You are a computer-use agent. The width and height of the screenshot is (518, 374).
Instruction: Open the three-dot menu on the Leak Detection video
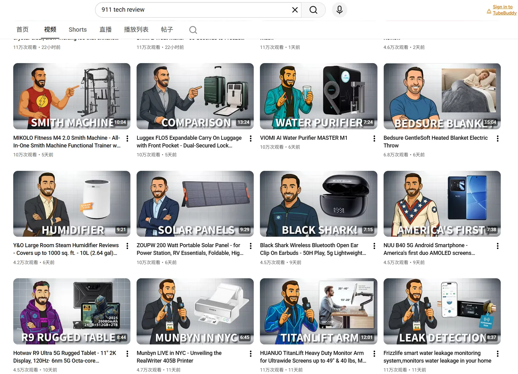pos(498,354)
